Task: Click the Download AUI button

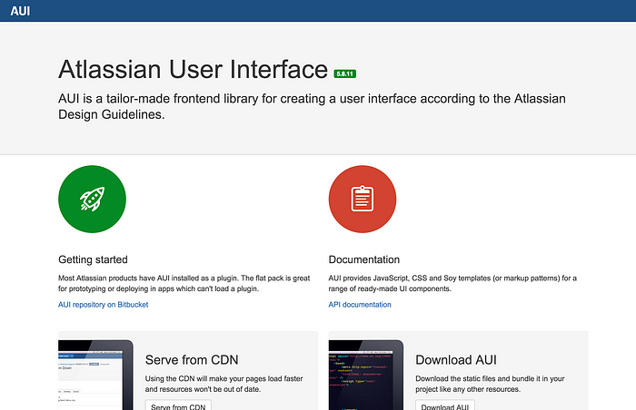Action: coord(445,405)
